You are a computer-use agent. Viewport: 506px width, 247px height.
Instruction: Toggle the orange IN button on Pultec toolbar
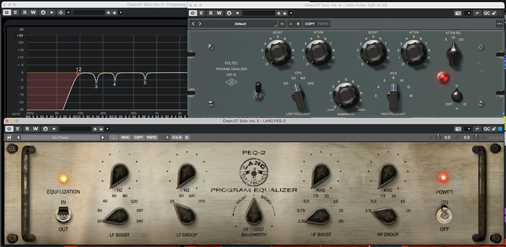pyautogui.click(x=282, y=24)
